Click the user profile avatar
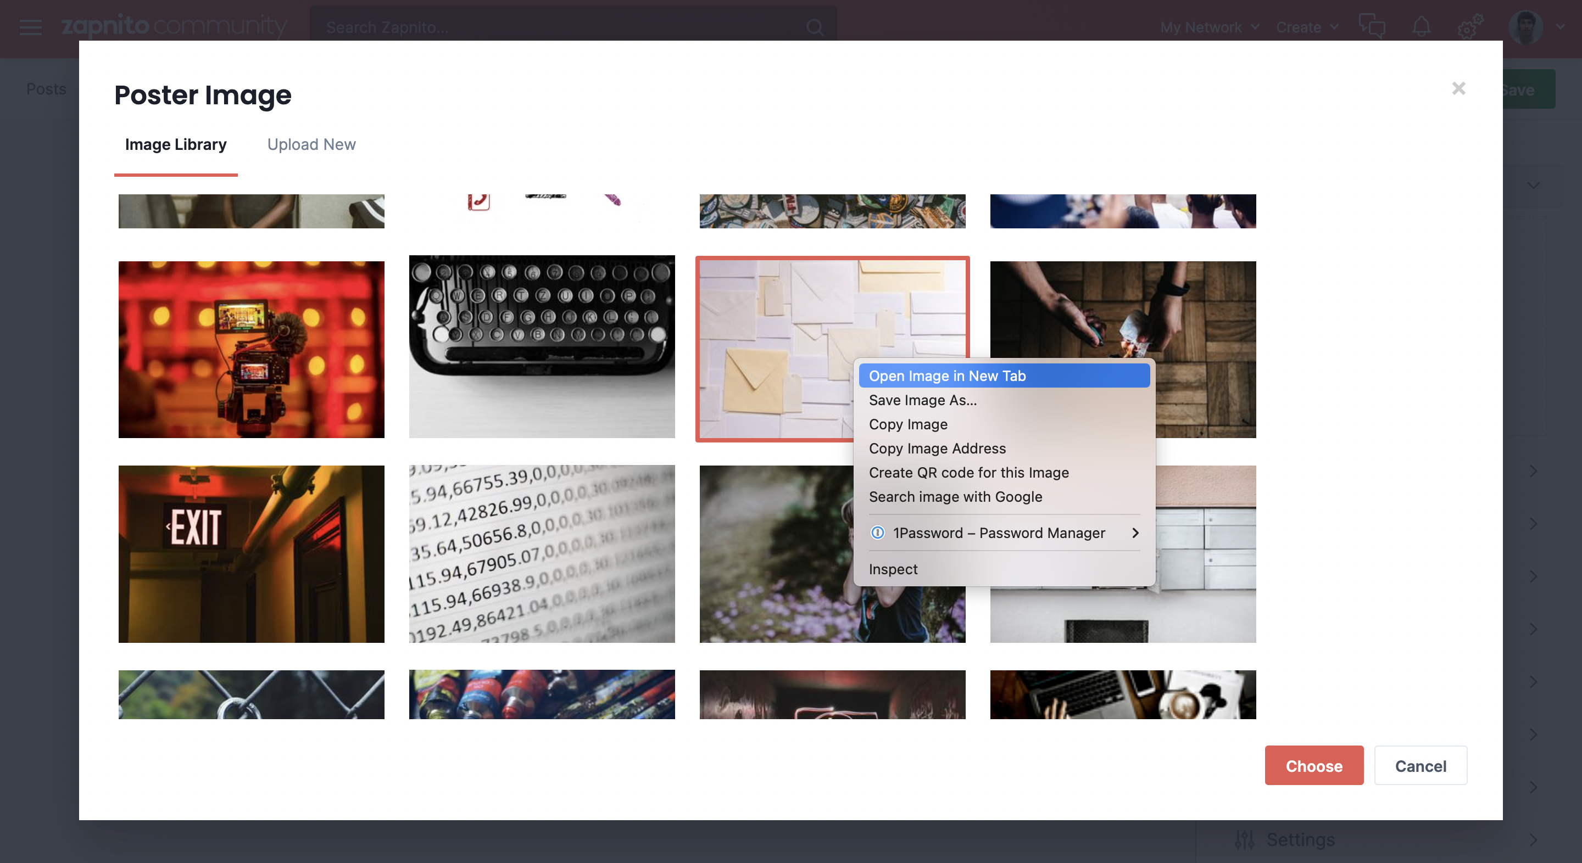This screenshot has height=863, width=1582. coord(1525,27)
